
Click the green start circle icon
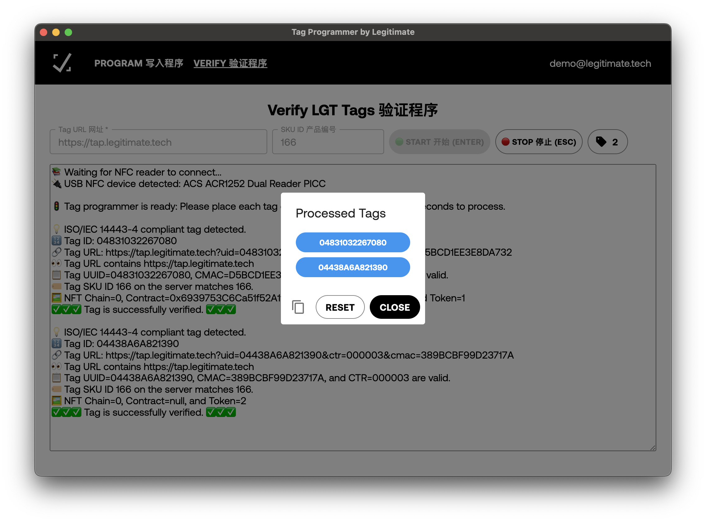coord(399,142)
